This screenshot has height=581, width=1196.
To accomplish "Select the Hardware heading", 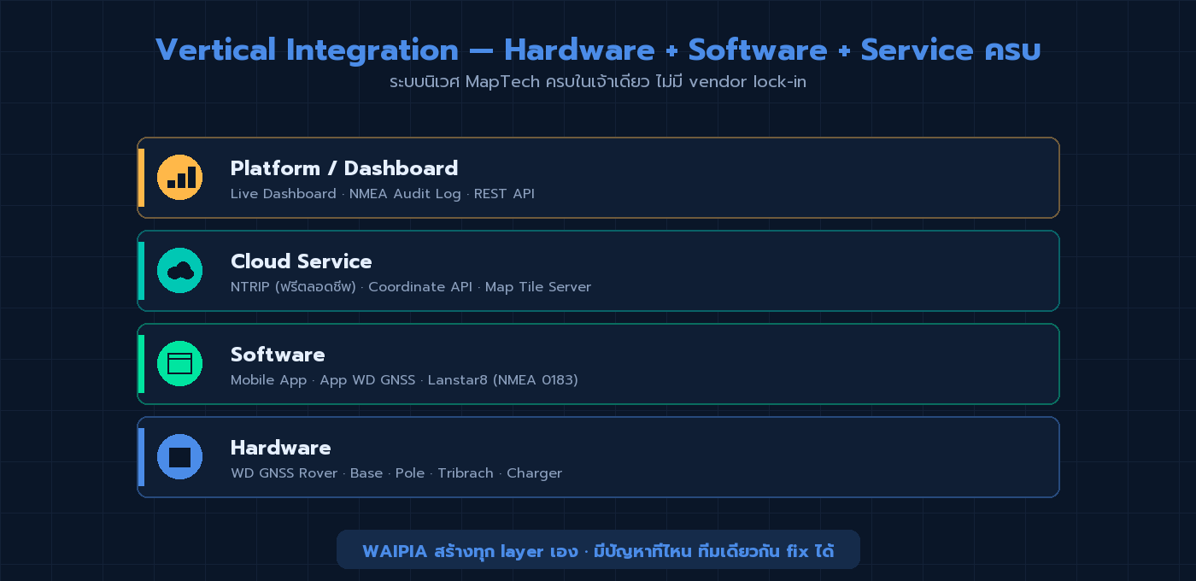I will point(281,448).
